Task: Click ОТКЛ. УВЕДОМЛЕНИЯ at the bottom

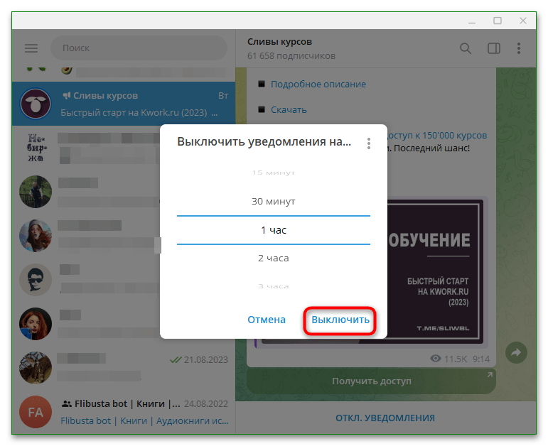Action: (x=385, y=418)
